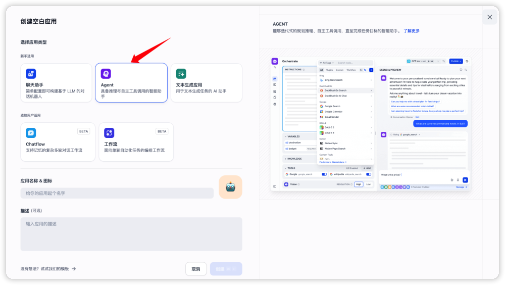Screen dimensions: 505x285
Task: Open the 了解更多 link
Action: click(x=412, y=31)
